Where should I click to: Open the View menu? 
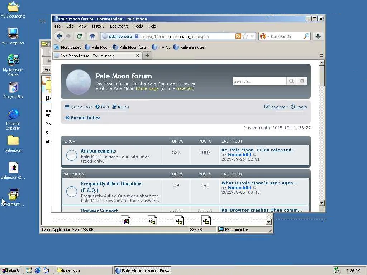(82, 26)
